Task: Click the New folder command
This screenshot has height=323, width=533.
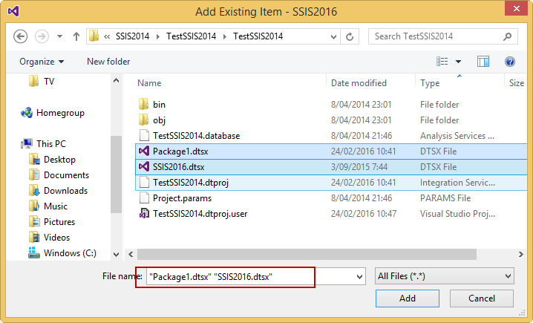Action: (108, 62)
